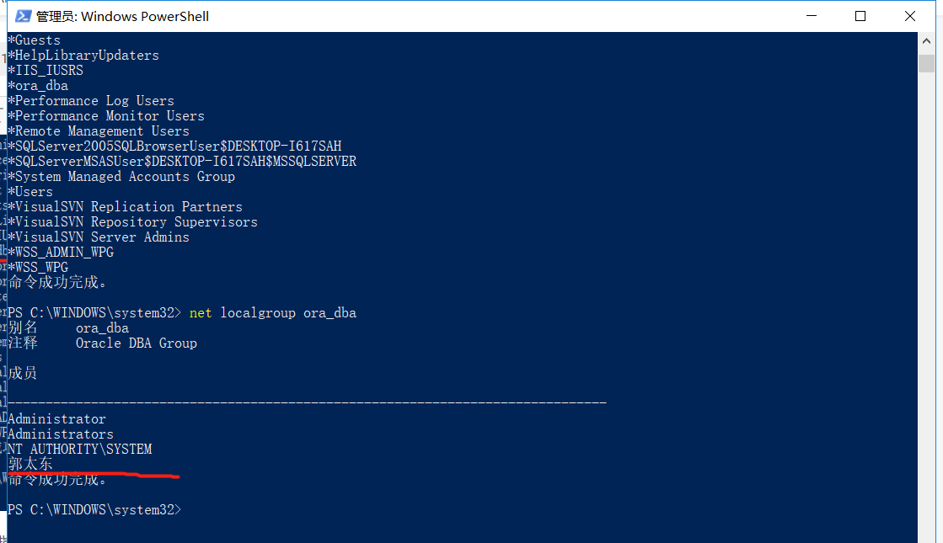
Task: Click the underlined name '郭太东'
Action: pos(29,462)
